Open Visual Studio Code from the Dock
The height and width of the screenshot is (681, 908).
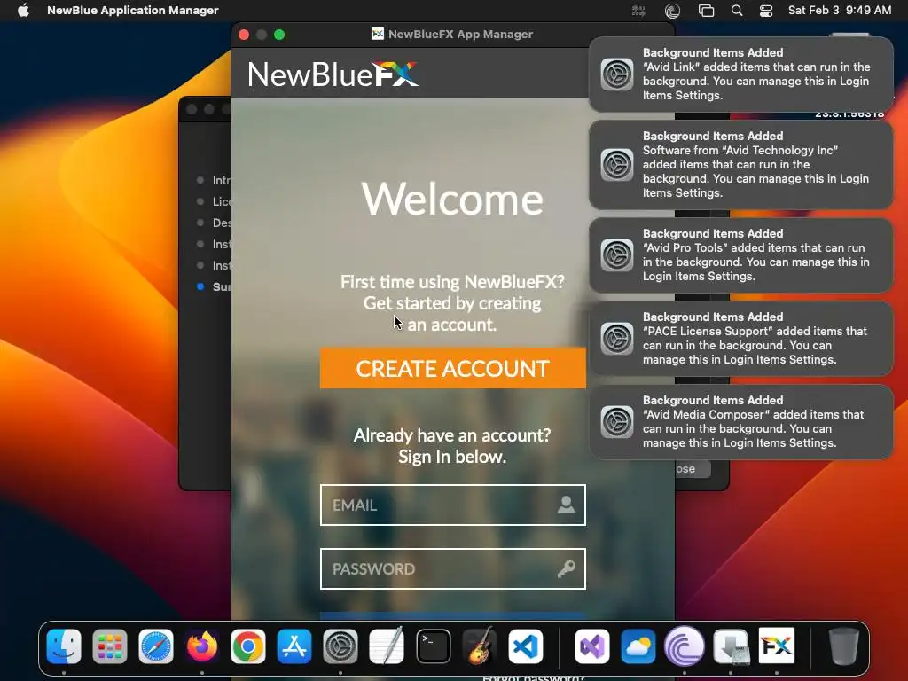pos(526,646)
